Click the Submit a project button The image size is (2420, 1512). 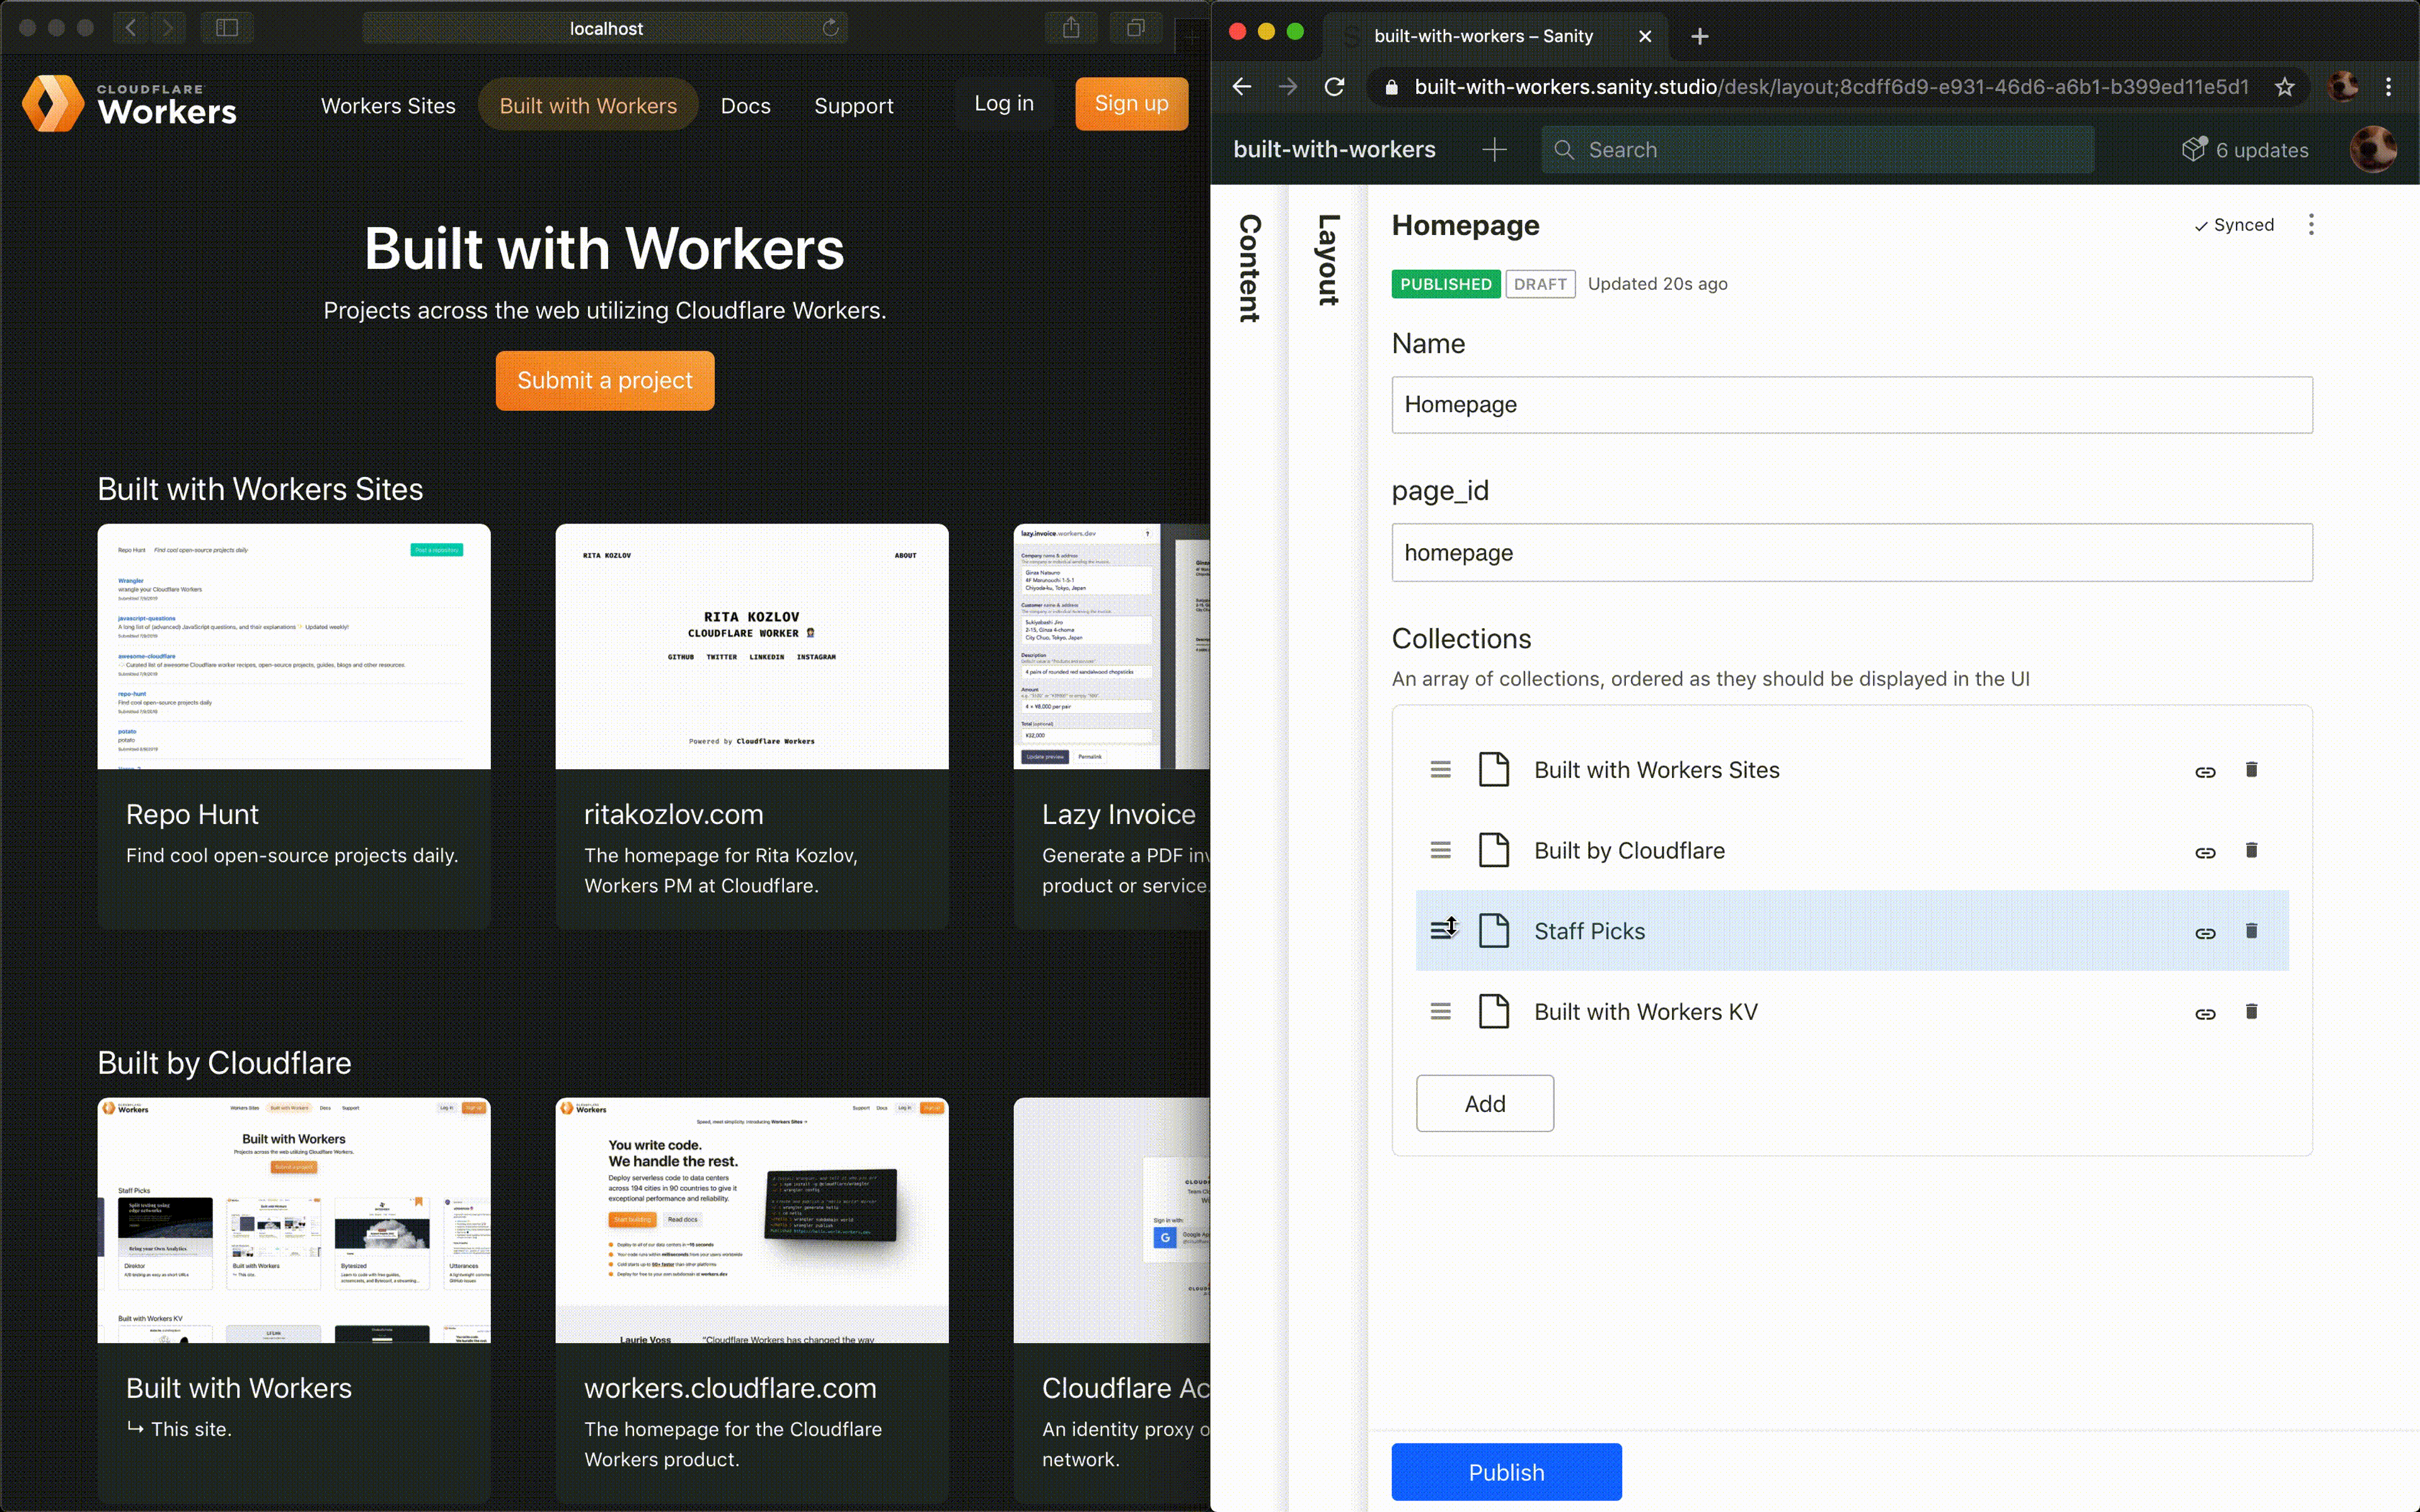click(605, 381)
